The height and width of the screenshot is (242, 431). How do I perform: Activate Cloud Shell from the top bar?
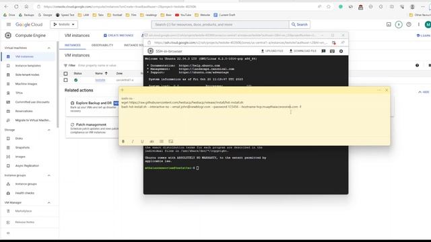(x=389, y=24)
